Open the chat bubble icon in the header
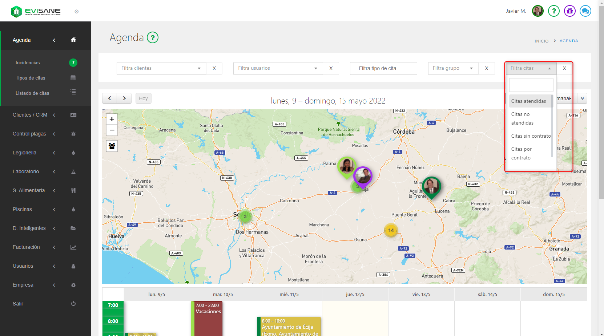 click(585, 11)
